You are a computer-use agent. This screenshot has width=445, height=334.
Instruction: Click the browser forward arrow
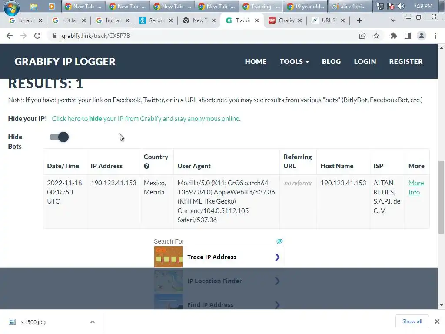[23, 36]
